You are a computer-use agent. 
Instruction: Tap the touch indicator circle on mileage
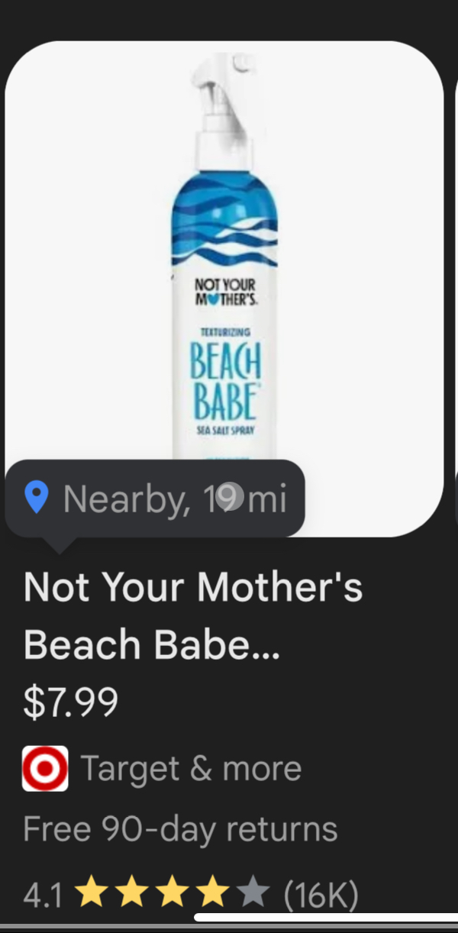[229, 498]
